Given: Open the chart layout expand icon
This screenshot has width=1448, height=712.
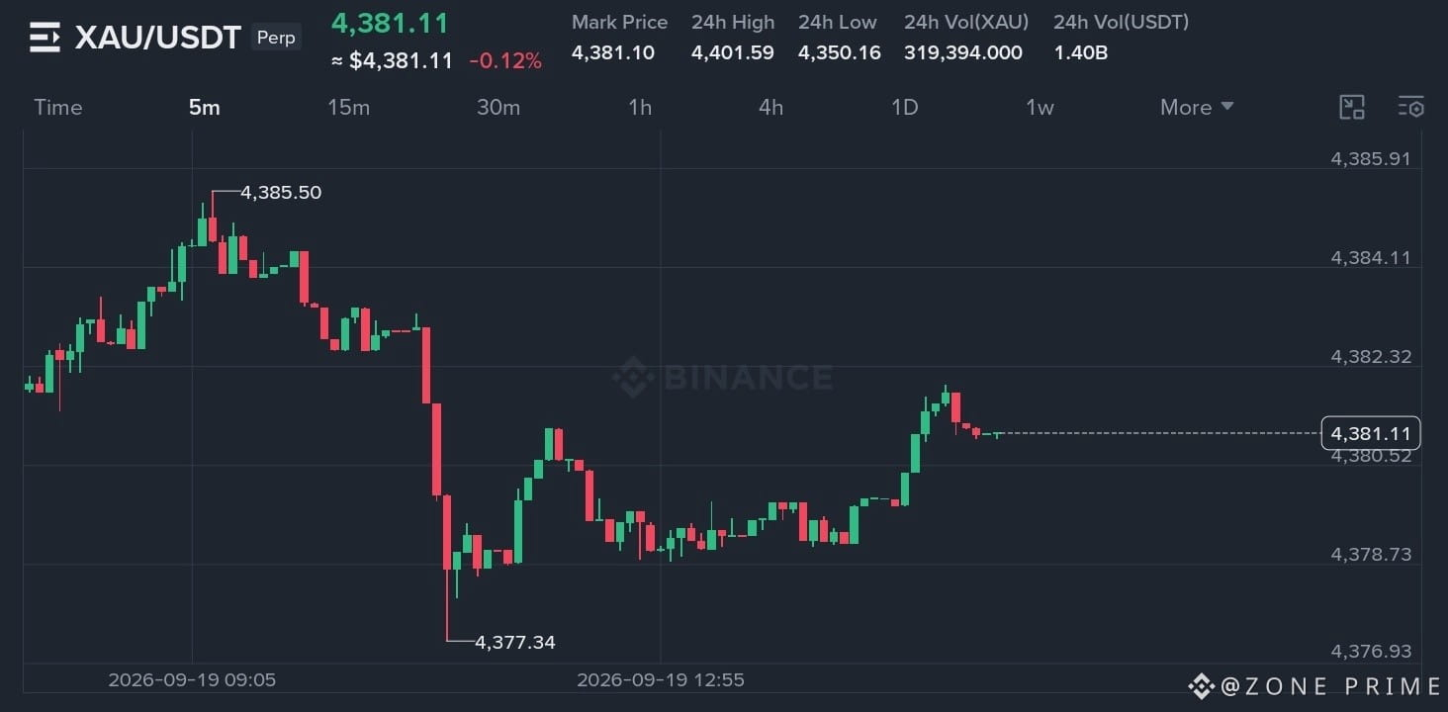Looking at the screenshot, I should [1352, 108].
